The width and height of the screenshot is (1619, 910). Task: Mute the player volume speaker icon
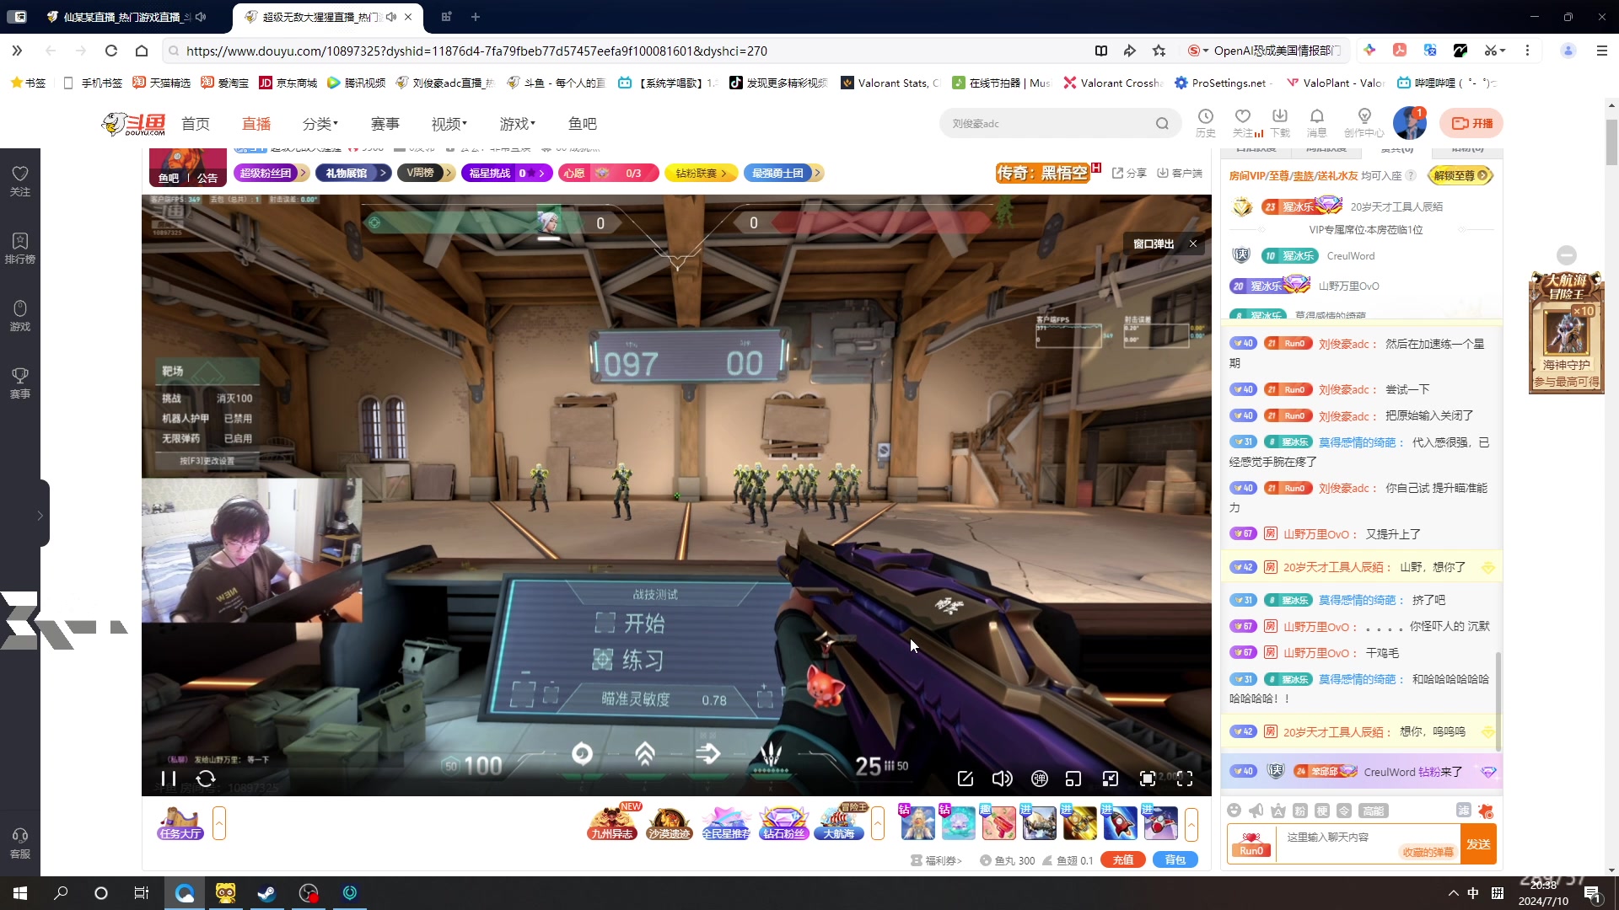tap(1002, 779)
